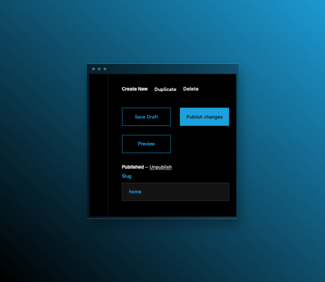This screenshot has width=325, height=282.
Task: Click the middle window control dot
Action: [99, 69]
